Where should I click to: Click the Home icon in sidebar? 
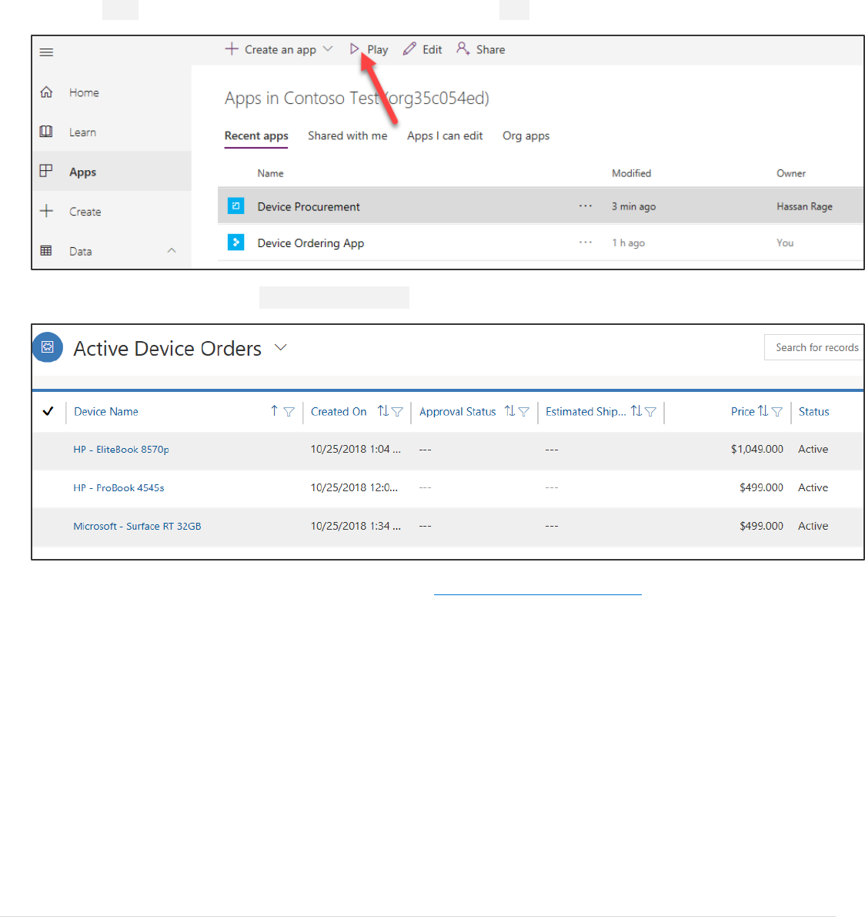tap(46, 92)
